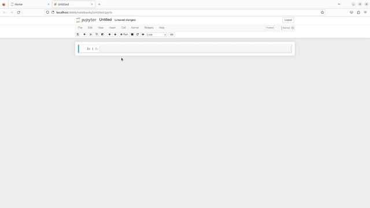Click the Firefox icon in title bar
The image size is (370, 208).
pos(3,4)
